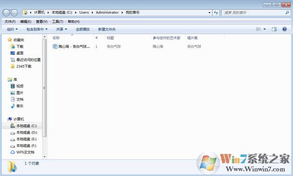This screenshot has width=293, height=176.
Task: Close the Explorer window
Action: click(286, 5)
